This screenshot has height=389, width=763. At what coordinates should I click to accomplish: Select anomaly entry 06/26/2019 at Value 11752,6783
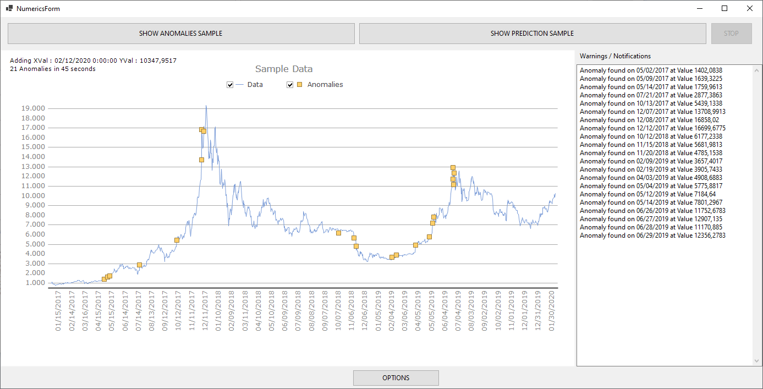pos(652,211)
